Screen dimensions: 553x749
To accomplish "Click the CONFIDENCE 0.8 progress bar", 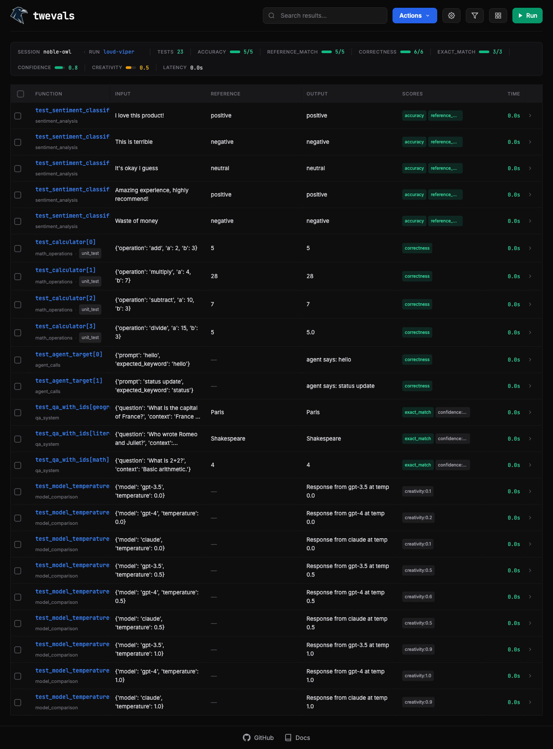I will pos(60,67).
